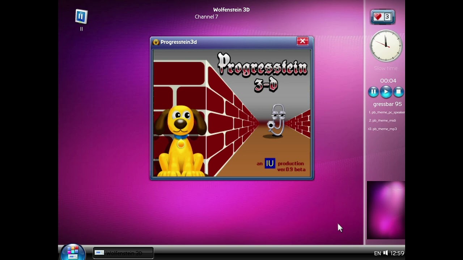Viewport: 463px width, 260px height.
Task: Click the Progresstein3d title bar icon
Action: [156, 42]
